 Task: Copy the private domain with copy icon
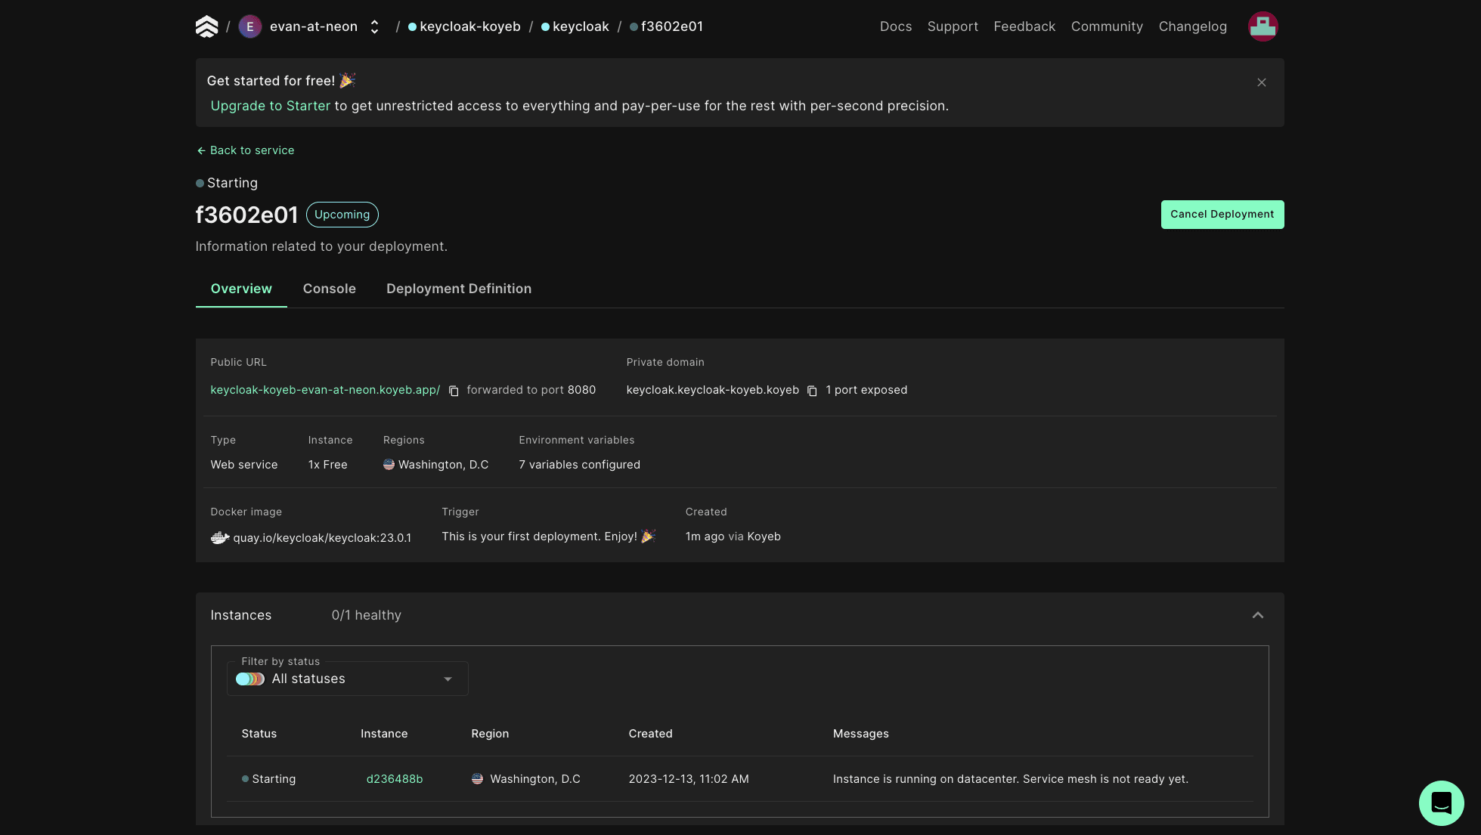(812, 391)
